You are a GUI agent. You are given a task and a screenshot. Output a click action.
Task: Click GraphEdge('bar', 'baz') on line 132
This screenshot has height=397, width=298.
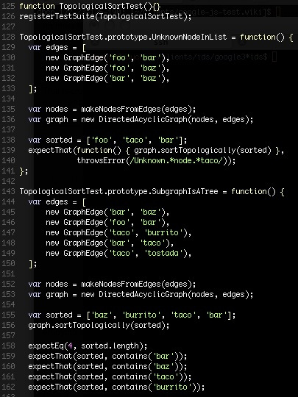[x=114, y=78]
